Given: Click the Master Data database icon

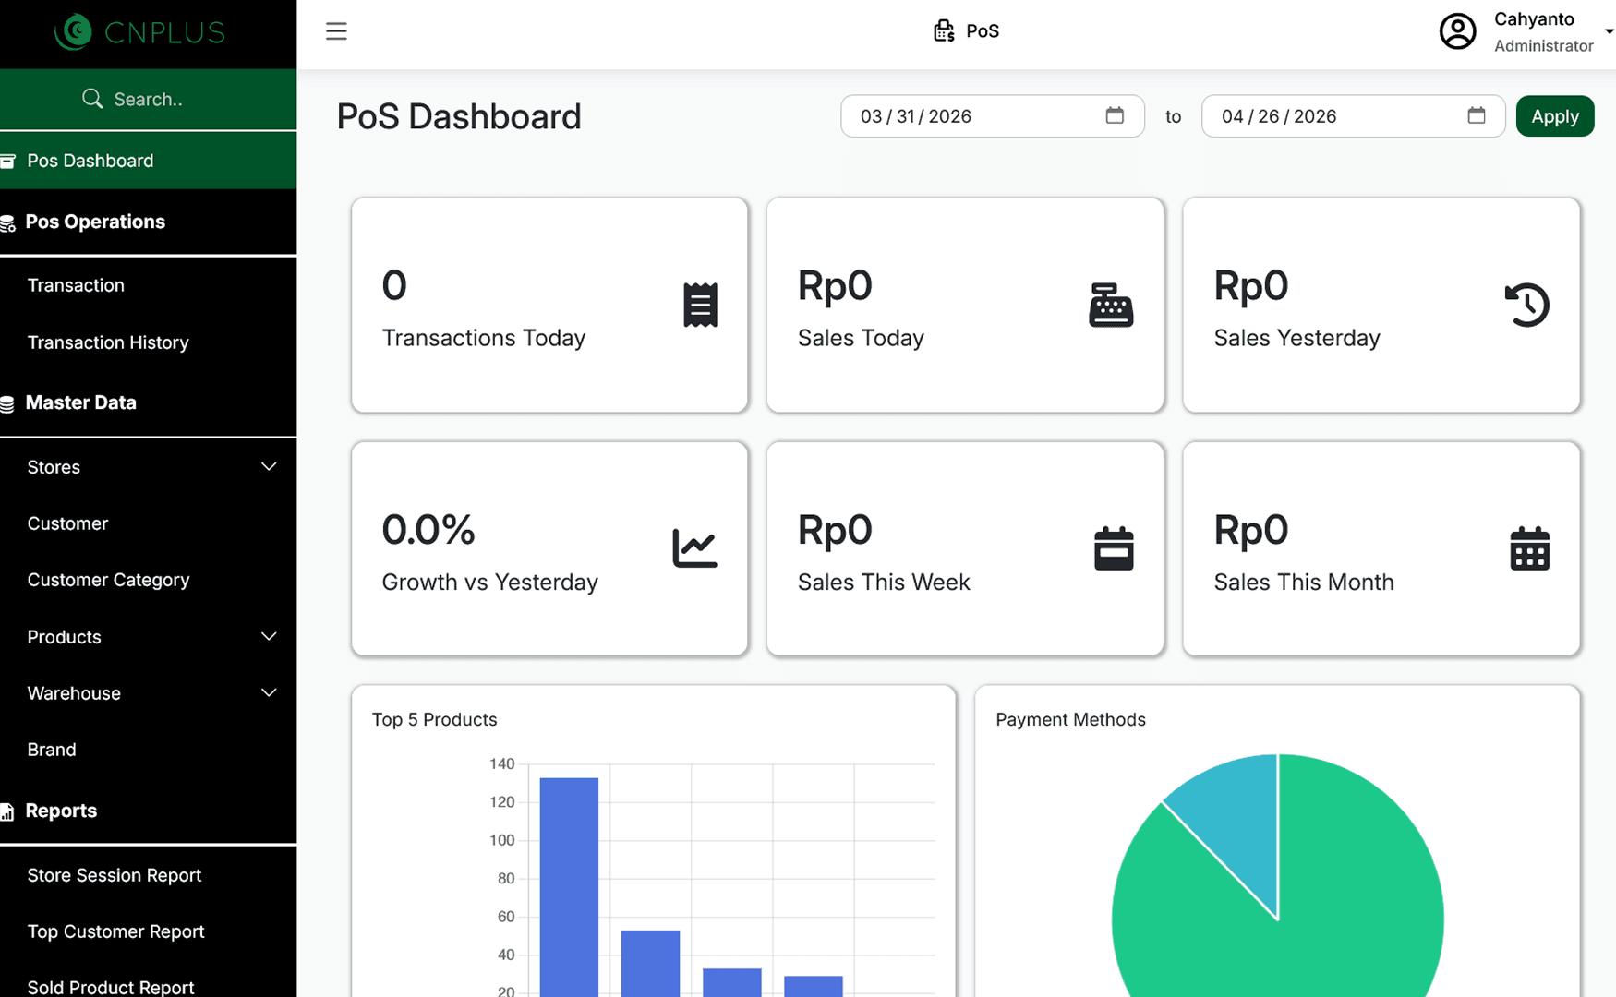Looking at the screenshot, I should (x=7, y=403).
